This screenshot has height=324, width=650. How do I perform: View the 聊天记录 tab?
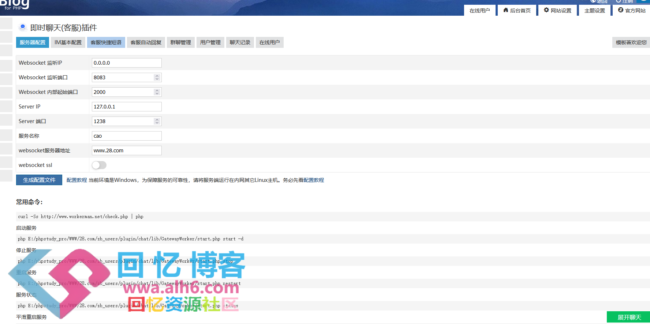click(x=240, y=42)
